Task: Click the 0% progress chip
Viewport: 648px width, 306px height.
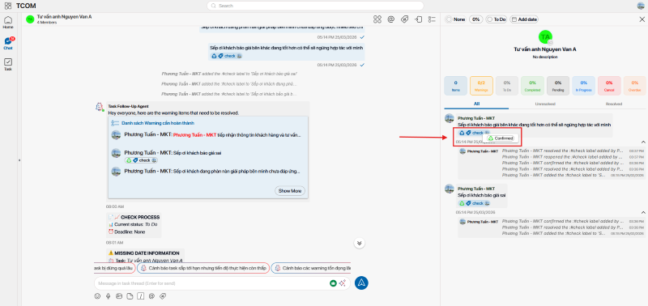Action: coord(475,19)
